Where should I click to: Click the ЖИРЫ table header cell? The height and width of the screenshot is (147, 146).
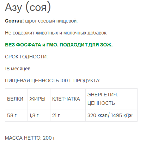coord(39,99)
